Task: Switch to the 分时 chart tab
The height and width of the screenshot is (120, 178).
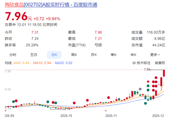Action: click(13, 55)
